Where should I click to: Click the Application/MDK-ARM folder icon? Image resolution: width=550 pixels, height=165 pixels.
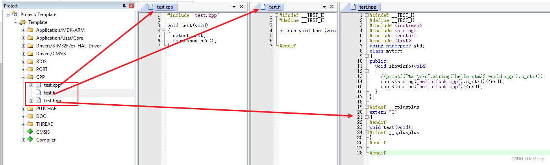tap(30, 30)
